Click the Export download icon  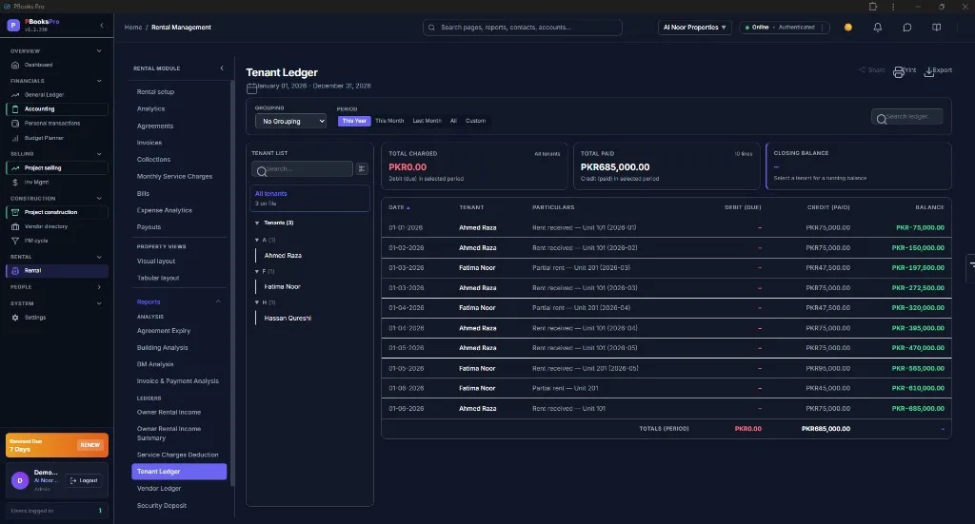(x=929, y=72)
